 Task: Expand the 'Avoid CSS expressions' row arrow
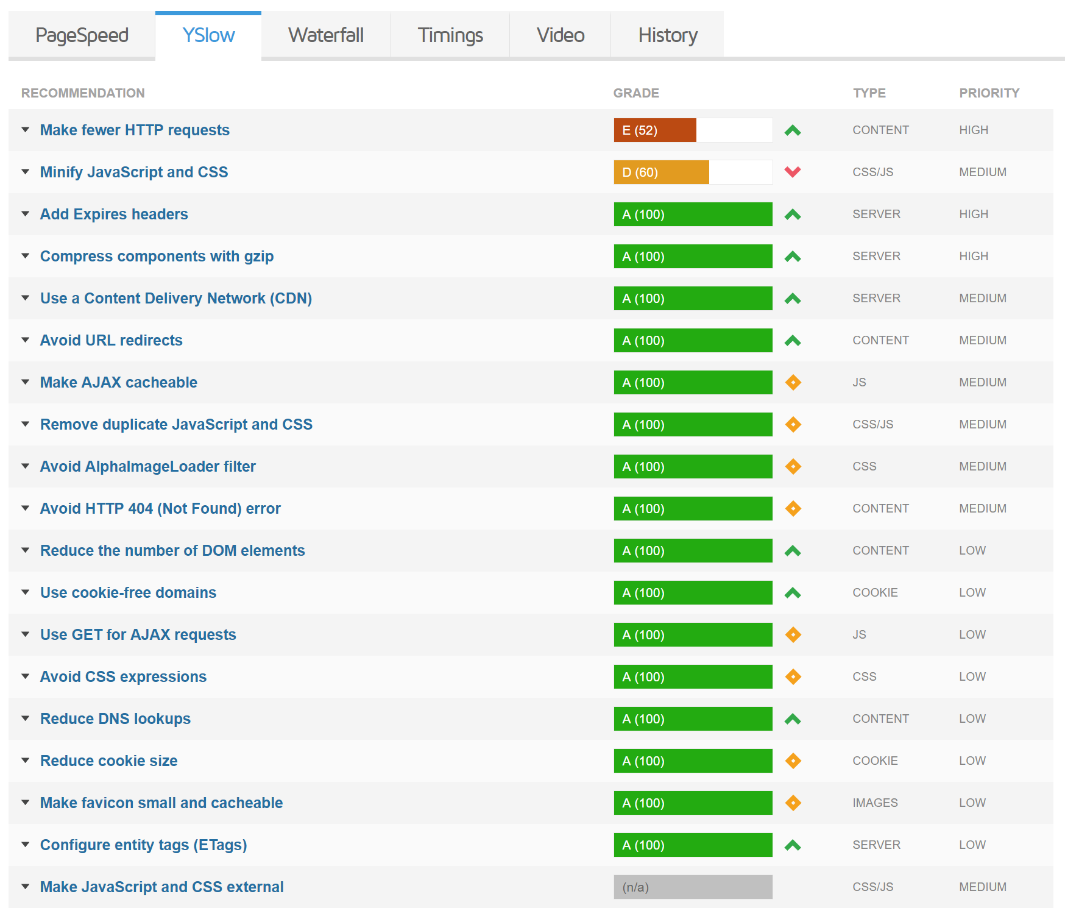coord(26,676)
